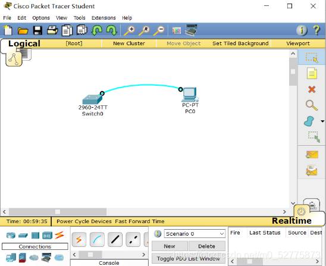Select the End Devices category

coord(11,258)
